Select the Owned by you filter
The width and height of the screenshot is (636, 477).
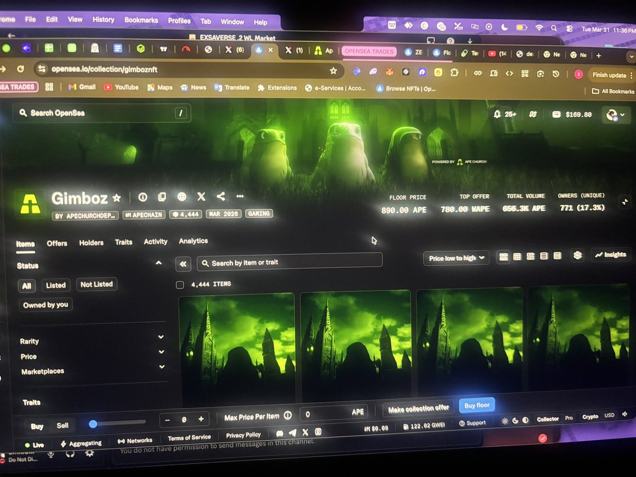[46, 305]
